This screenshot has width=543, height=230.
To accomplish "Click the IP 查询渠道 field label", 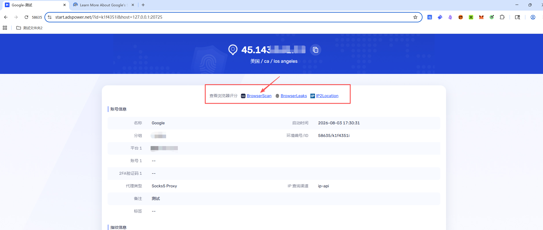I will 298,186.
